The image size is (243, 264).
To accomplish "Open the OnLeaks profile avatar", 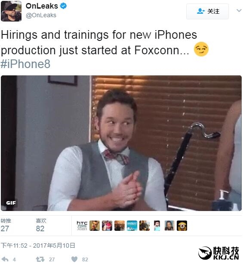I will tap(11, 11).
